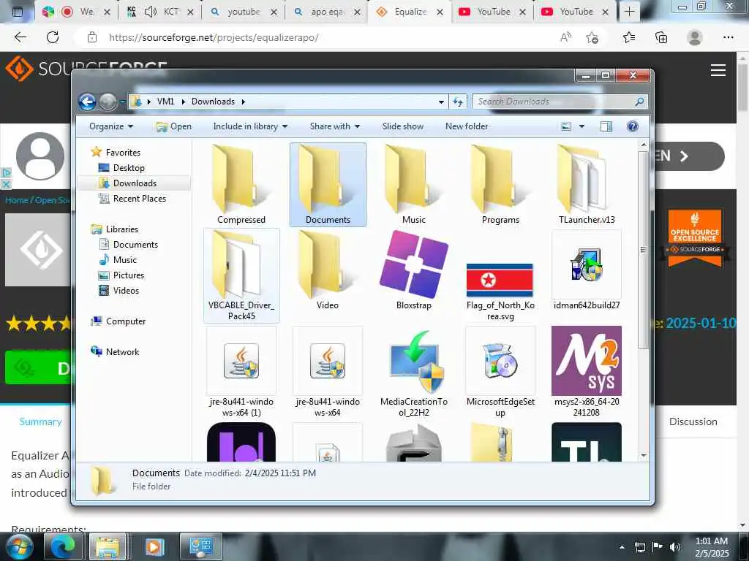Select MicrosoftEdgeSetup installer

(x=500, y=372)
